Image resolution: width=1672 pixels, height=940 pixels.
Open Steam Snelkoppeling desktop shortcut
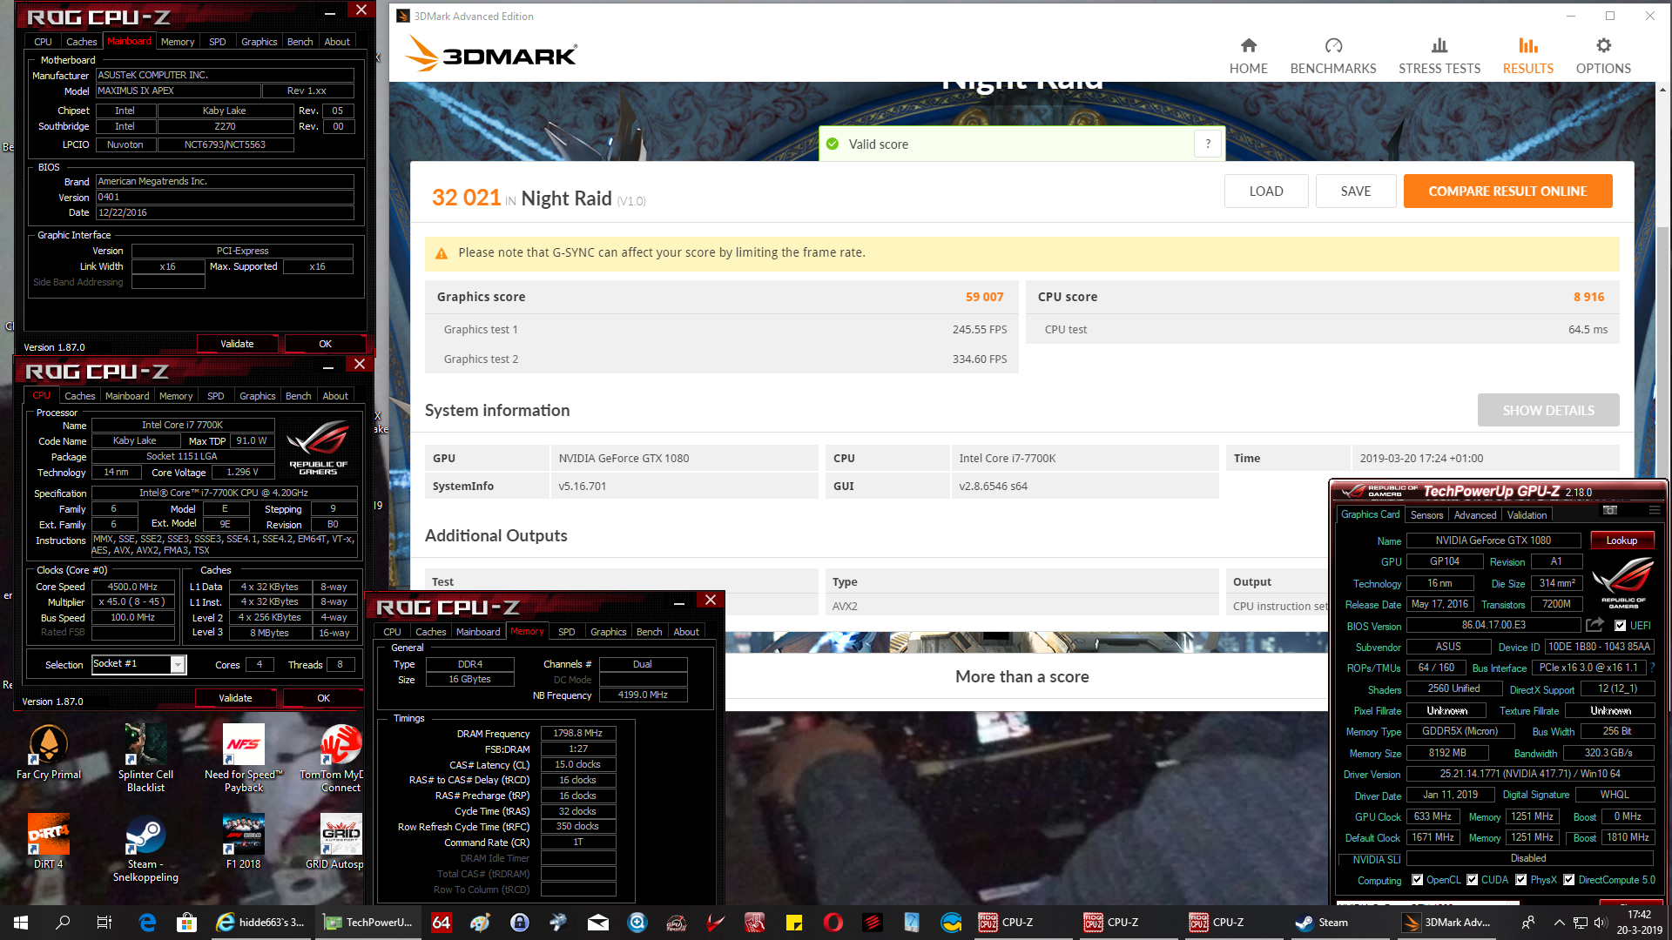[x=145, y=849]
